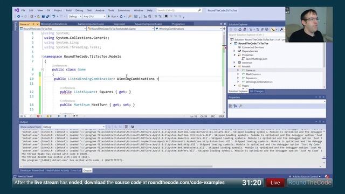Switch to WinningCombination.cs tab
Viewport: 345px width, 194px height.
pos(54,24)
